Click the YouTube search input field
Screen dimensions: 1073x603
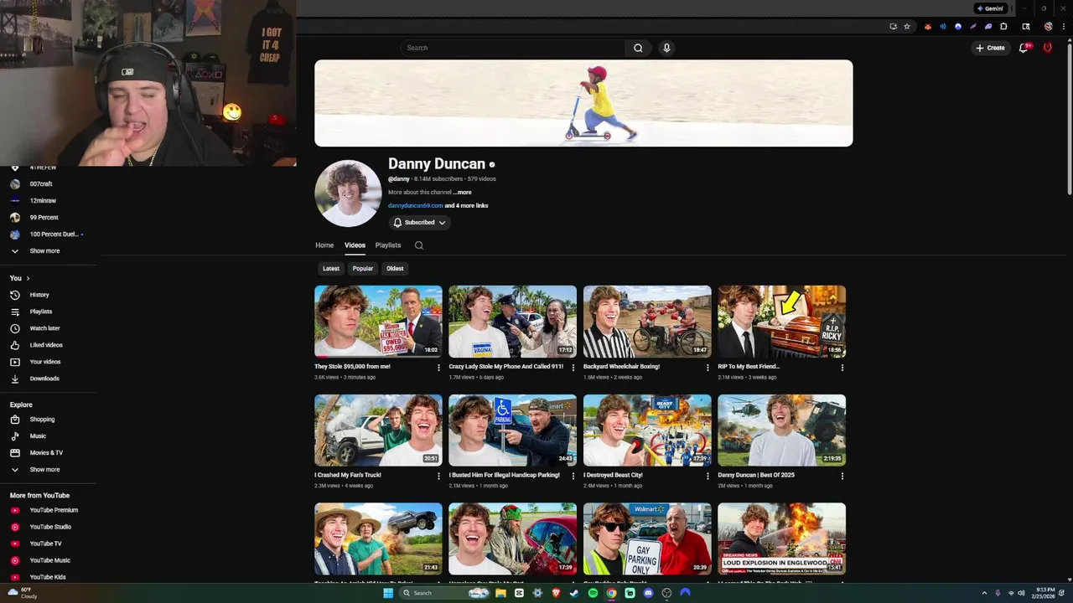[x=512, y=48]
